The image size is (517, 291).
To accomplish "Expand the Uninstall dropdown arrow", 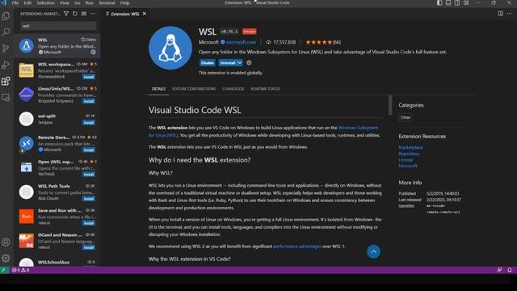I will pos(240,63).
